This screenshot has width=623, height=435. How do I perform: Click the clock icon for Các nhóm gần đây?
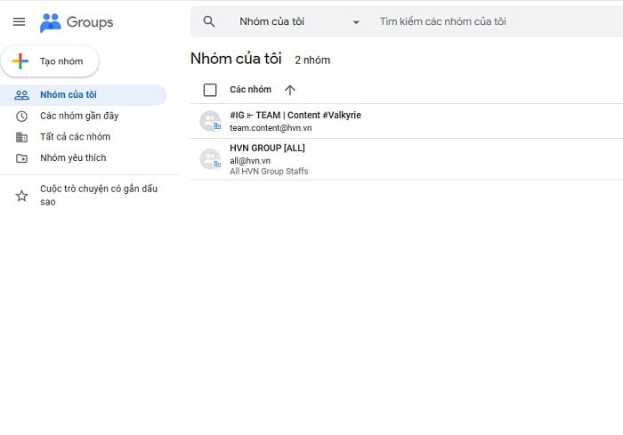click(x=21, y=116)
